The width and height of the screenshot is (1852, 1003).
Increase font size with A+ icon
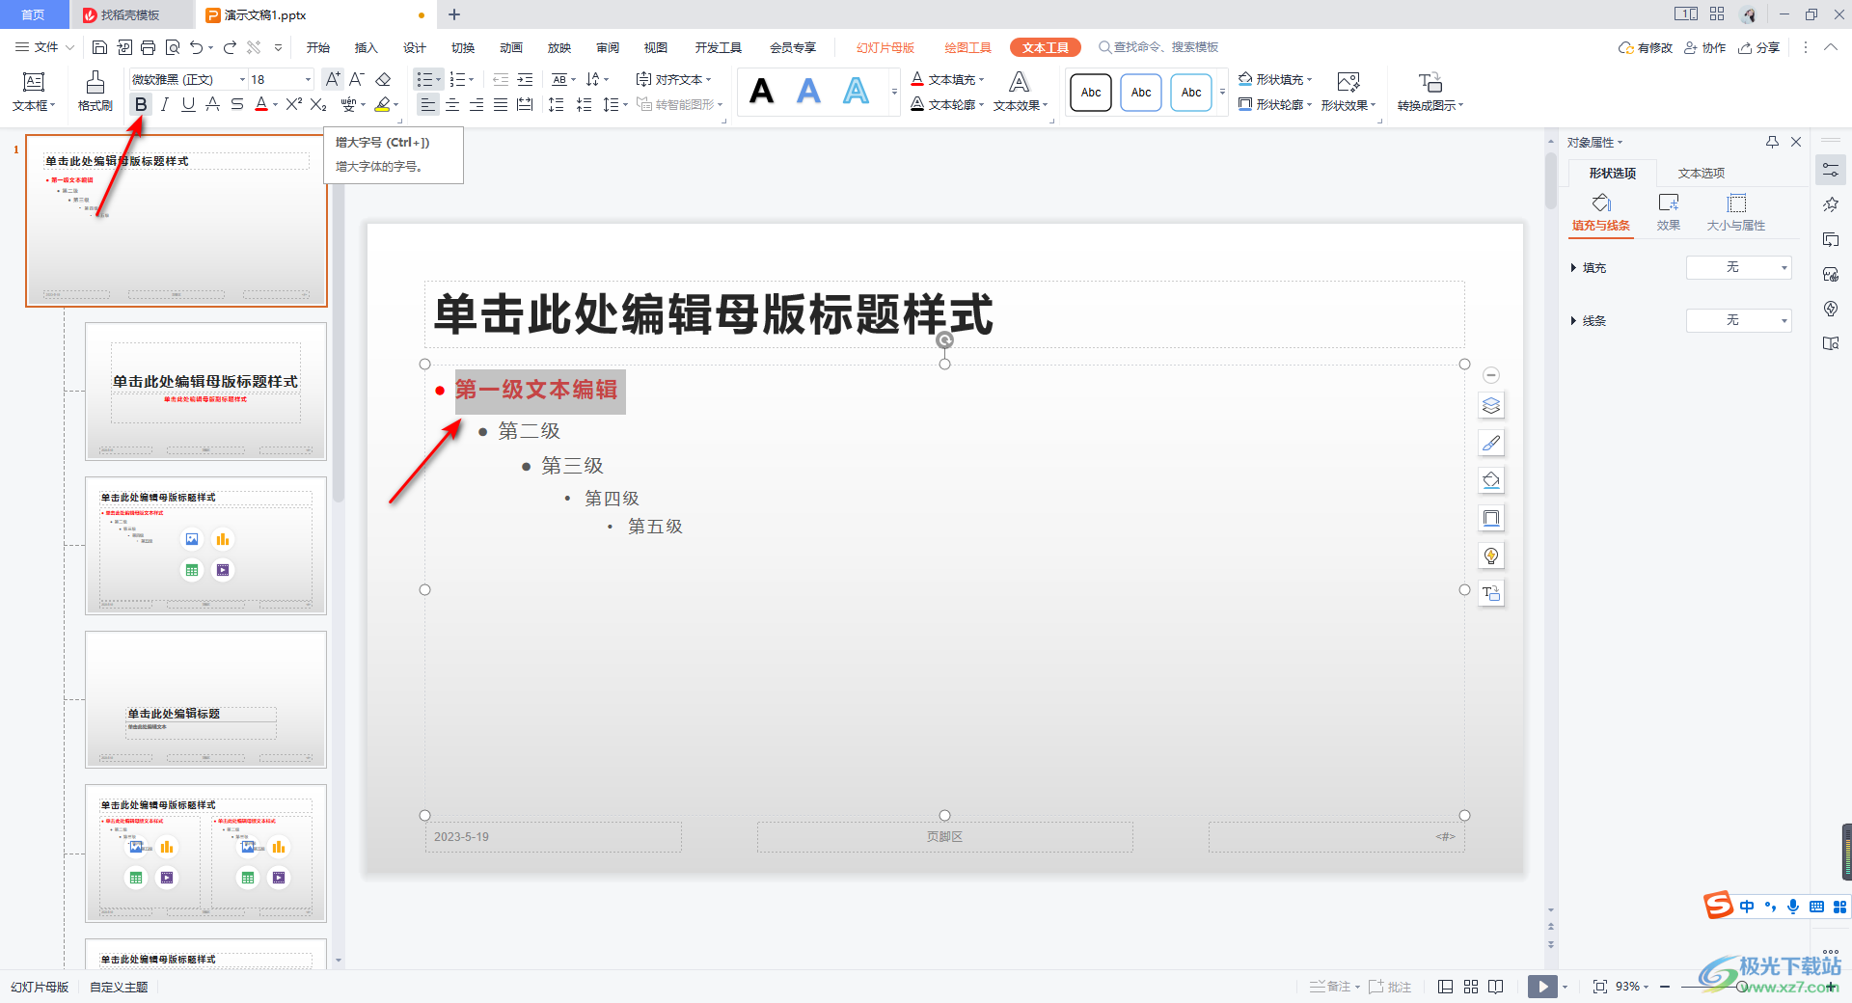point(333,79)
